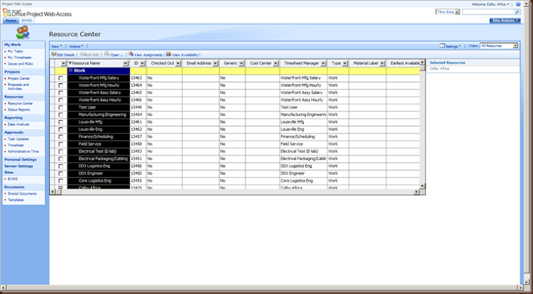Switch to the EVMS tab

click(x=26, y=21)
